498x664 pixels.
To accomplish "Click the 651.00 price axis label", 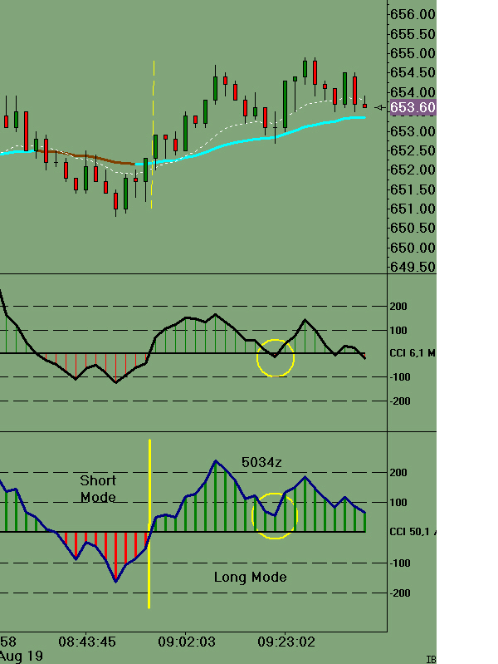I will tap(413, 209).
